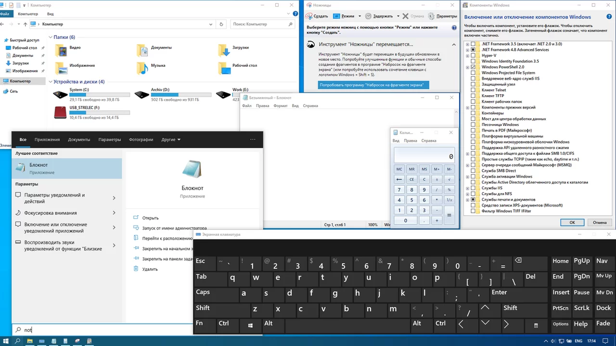
Task: Check Песочница Windows checkbox
Action: [x=473, y=124]
